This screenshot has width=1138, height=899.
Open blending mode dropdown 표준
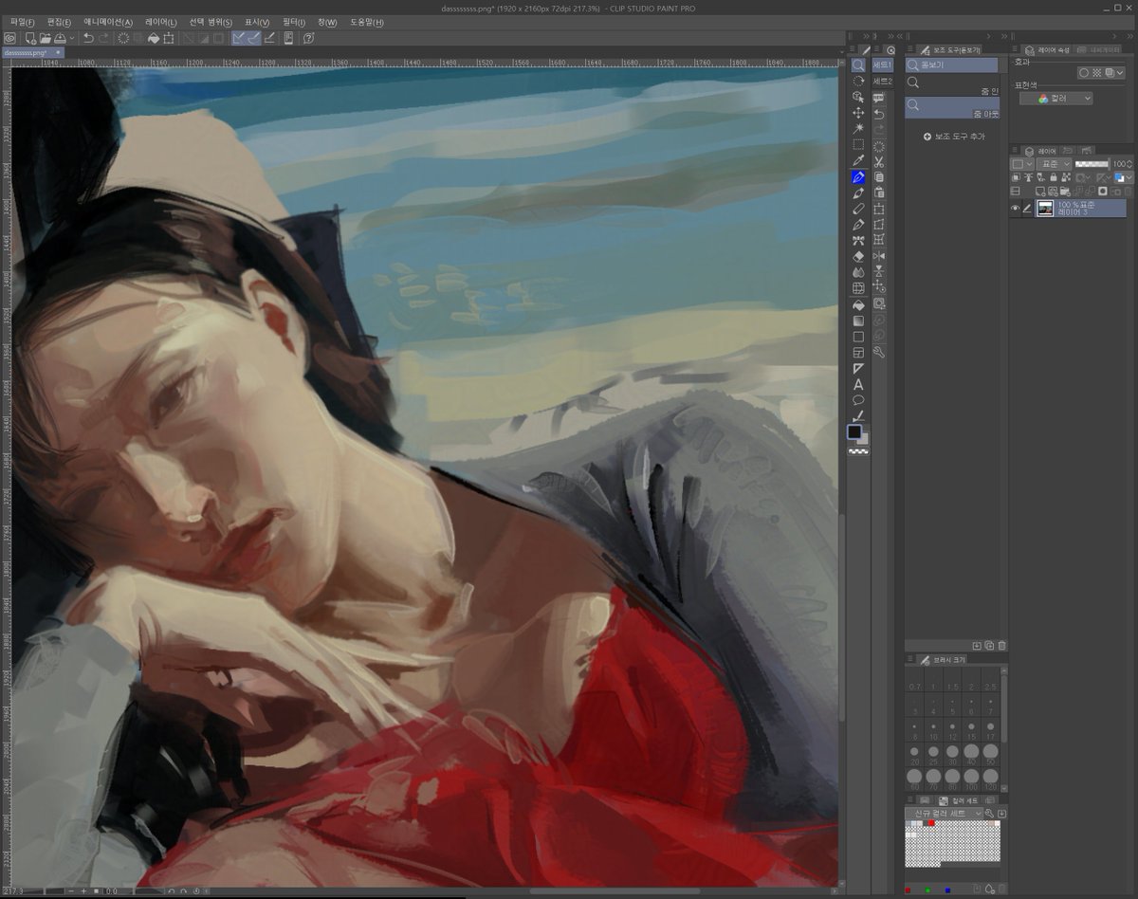pyautogui.click(x=1054, y=164)
